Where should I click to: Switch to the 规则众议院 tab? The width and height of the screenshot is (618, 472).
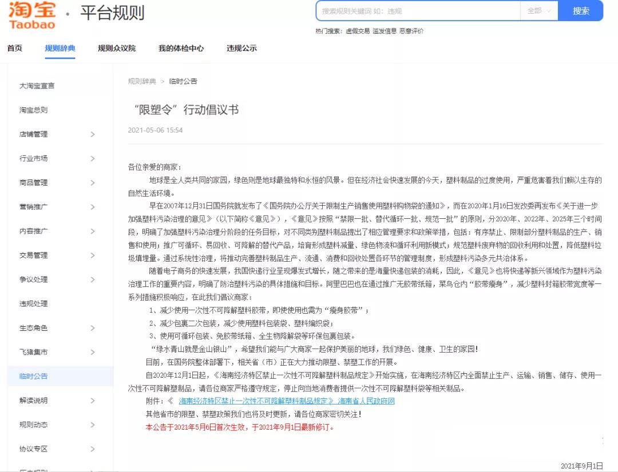pyautogui.click(x=115, y=49)
